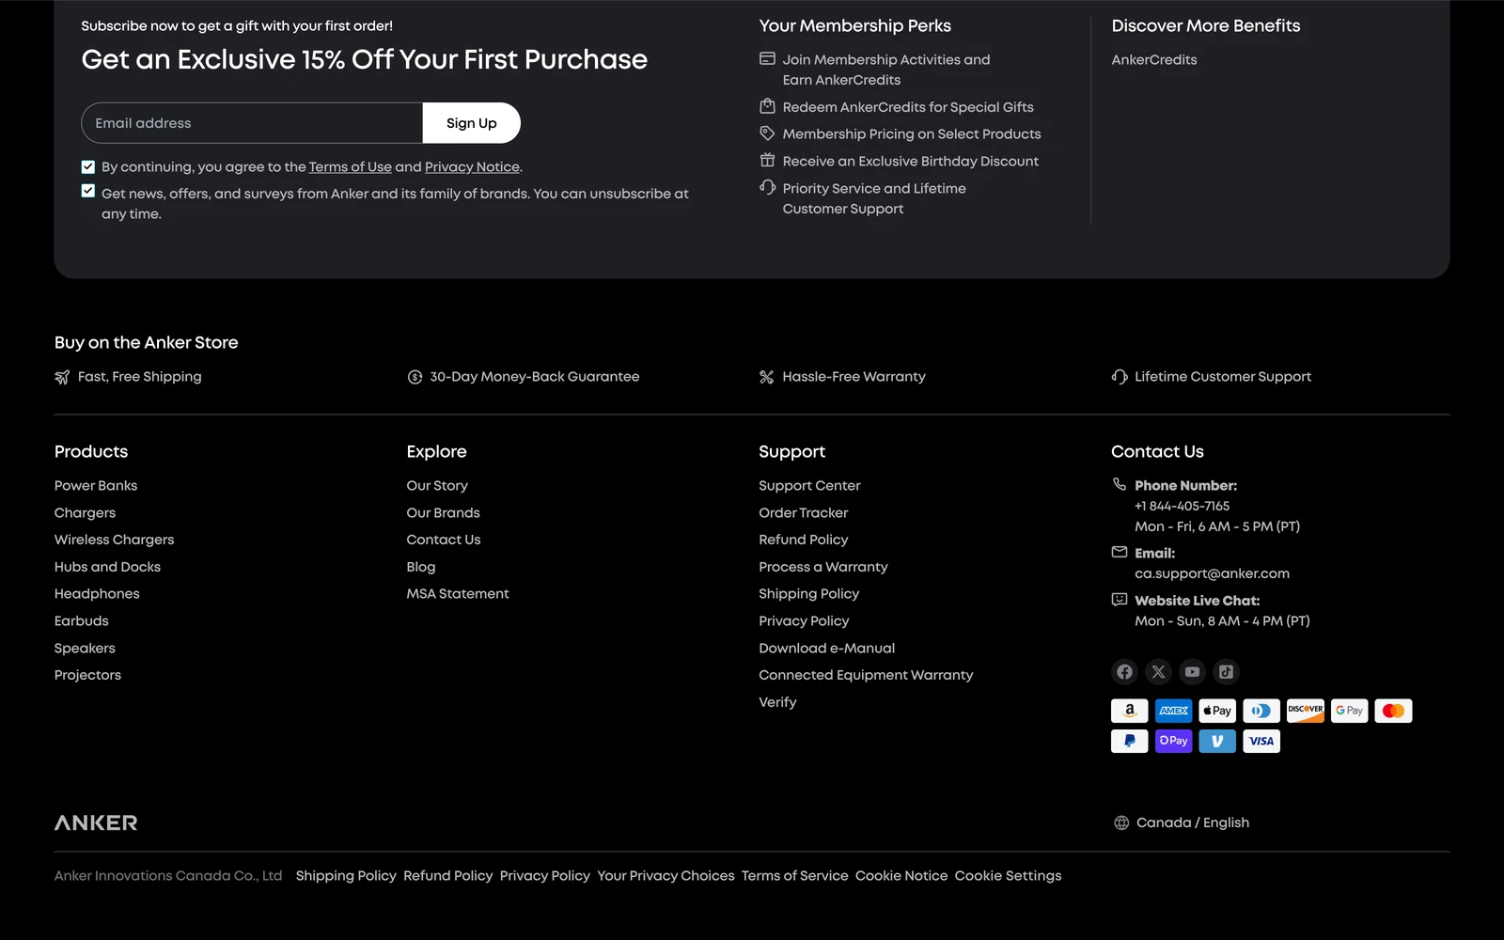Click the ANKER logo in footer
1504x940 pixels.
pyautogui.click(x=96, y=822)
